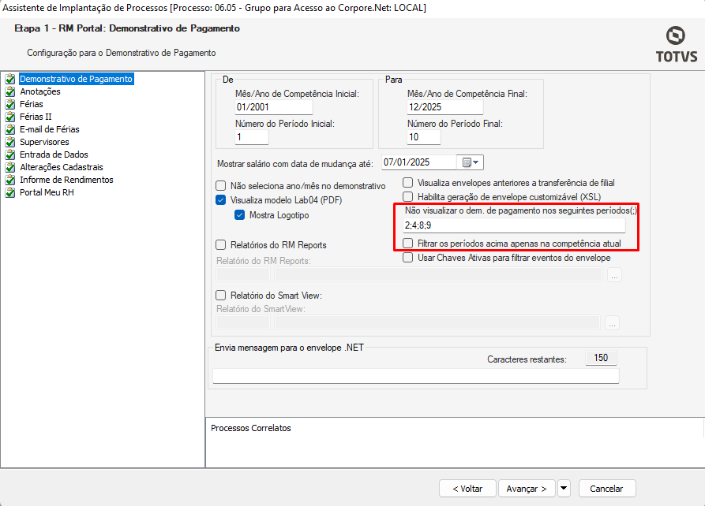705x506 pixels.
Task: Click the TOTVS logo
Action: coord(677,44)
